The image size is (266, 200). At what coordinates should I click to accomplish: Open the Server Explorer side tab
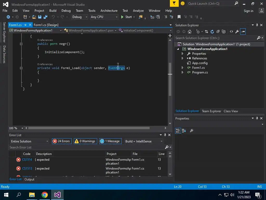tap(4, 32)
